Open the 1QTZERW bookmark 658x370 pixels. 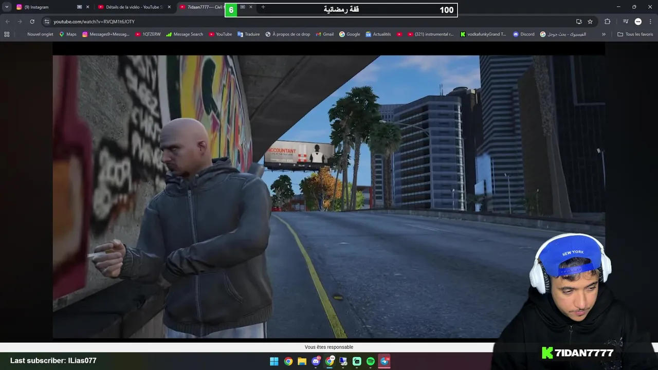coord(148,34)
